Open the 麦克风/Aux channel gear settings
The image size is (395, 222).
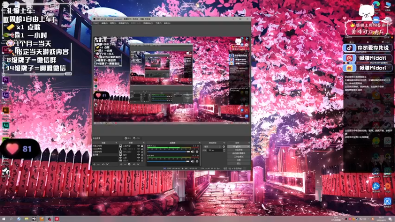(x=197, y=152)
